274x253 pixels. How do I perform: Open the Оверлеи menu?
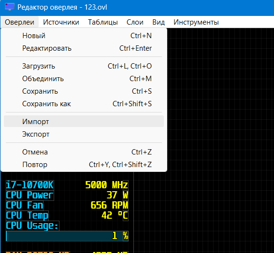[x=19, y=22]
